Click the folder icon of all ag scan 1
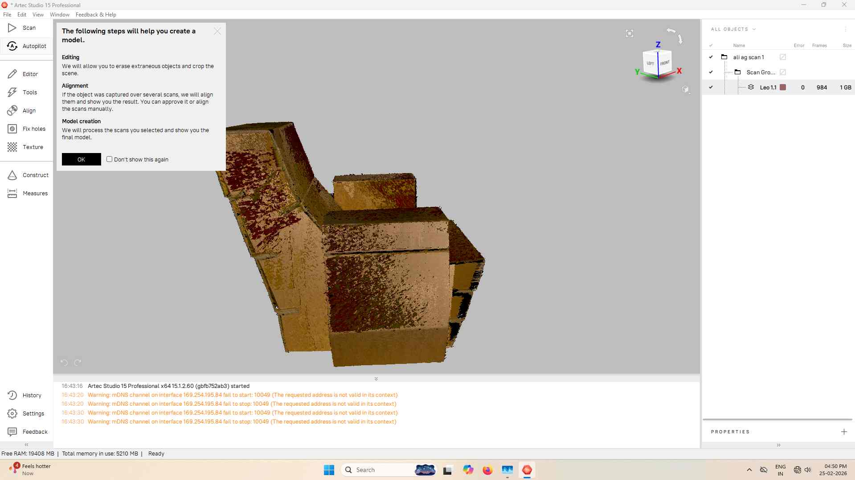855x480 pixels. tap(724, 57)
